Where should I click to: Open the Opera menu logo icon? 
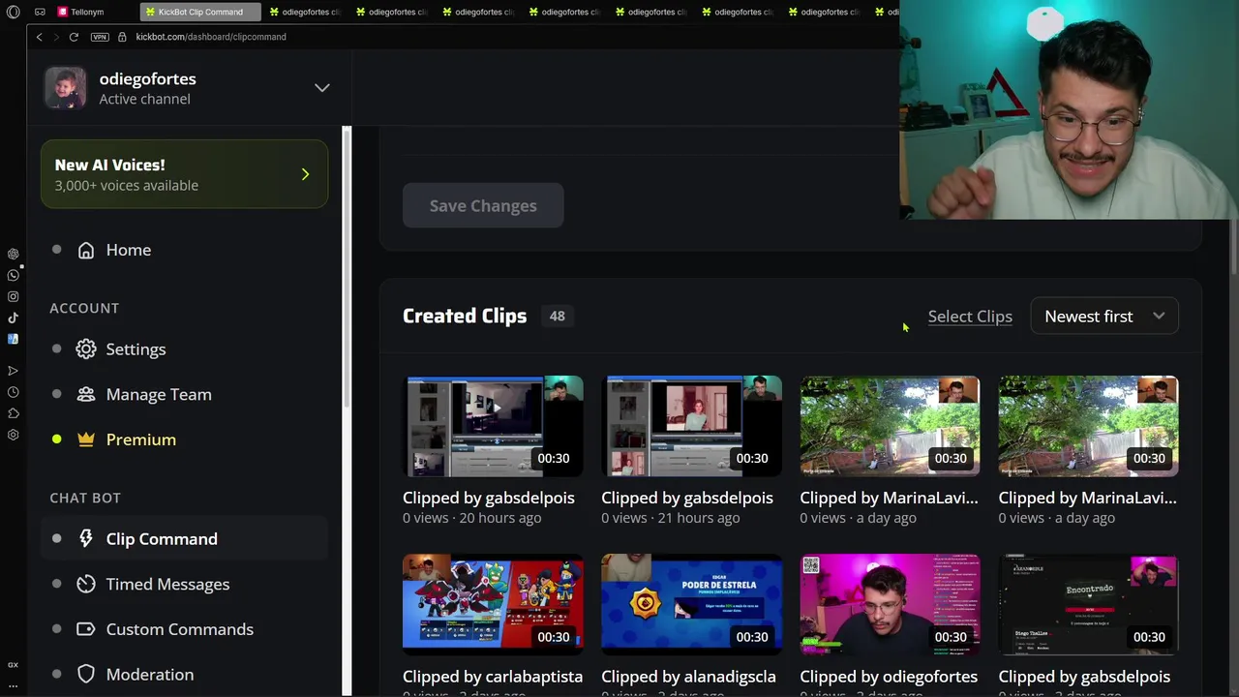[13, 12]
